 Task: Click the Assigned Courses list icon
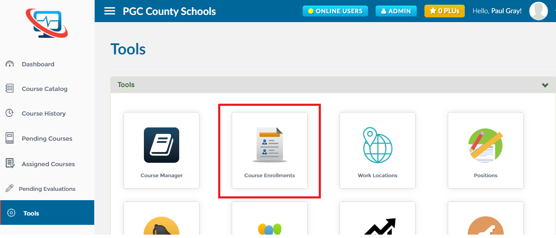10,164
